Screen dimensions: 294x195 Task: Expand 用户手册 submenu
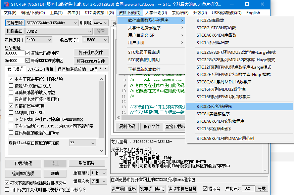pos(151,43)
